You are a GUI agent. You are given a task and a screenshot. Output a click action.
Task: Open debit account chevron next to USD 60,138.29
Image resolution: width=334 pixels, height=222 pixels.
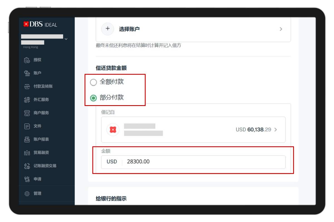276,130
